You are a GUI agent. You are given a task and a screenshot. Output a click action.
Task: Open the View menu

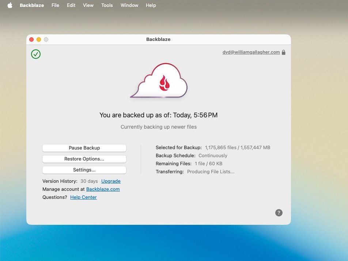[88, 5]
